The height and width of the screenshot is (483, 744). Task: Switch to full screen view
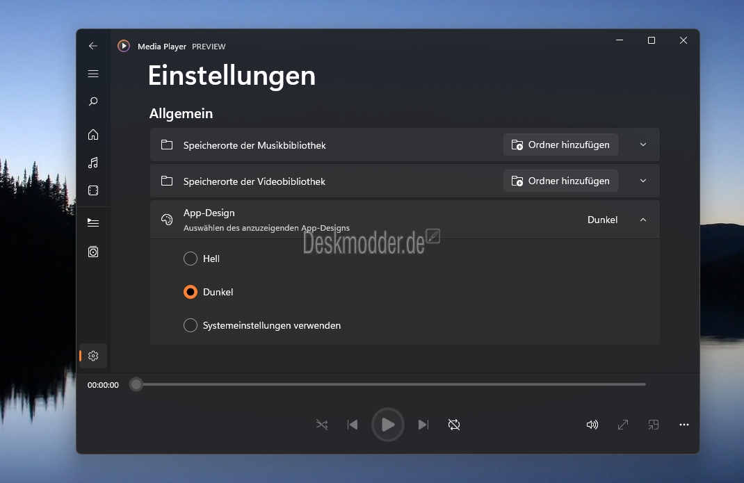click(622, 425)
